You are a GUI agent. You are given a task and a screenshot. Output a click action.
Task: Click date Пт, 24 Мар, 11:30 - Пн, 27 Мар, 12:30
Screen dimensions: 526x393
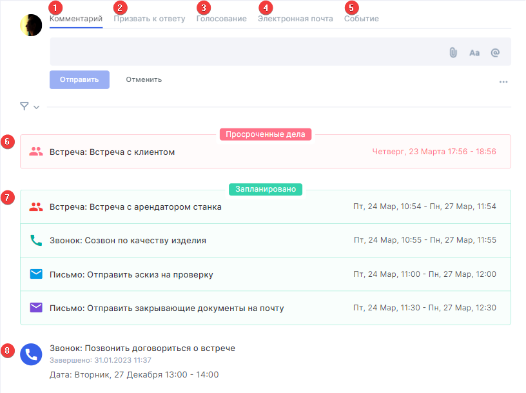[x=425, y=308]
